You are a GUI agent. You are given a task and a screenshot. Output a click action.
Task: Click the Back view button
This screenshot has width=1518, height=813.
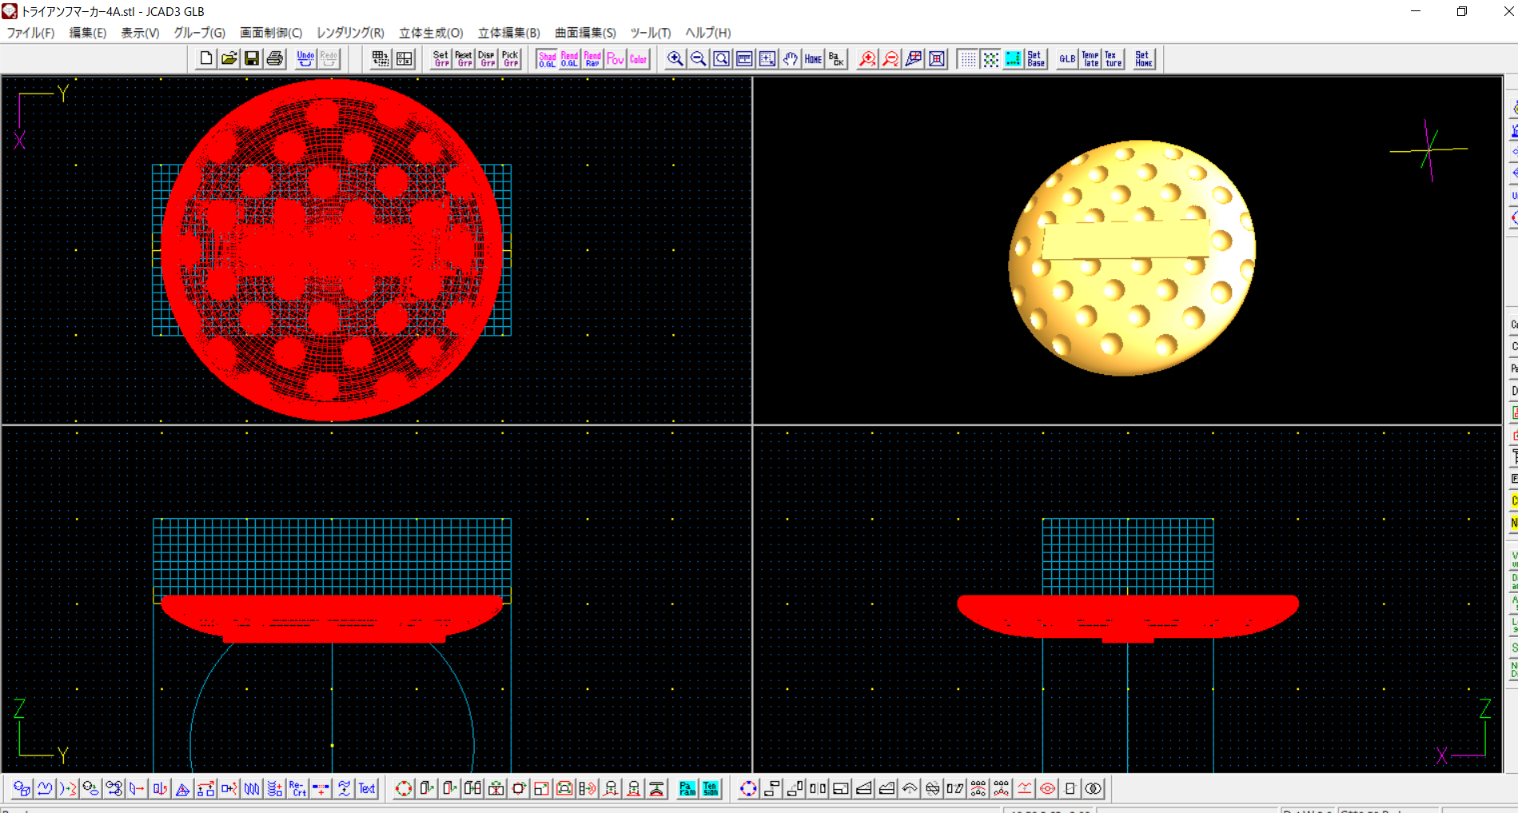pyautogui.click(x=837, y=58)
